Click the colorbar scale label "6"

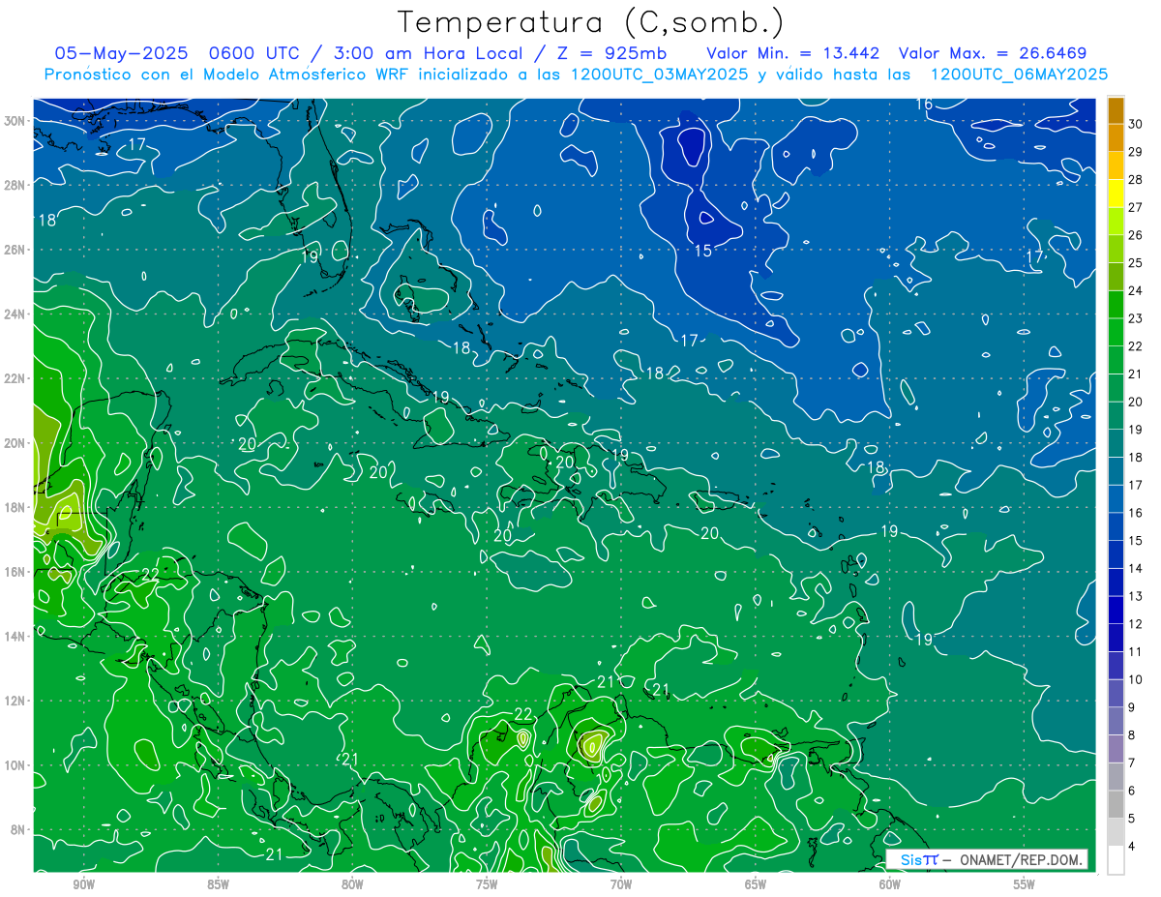tap(1133, 791)
